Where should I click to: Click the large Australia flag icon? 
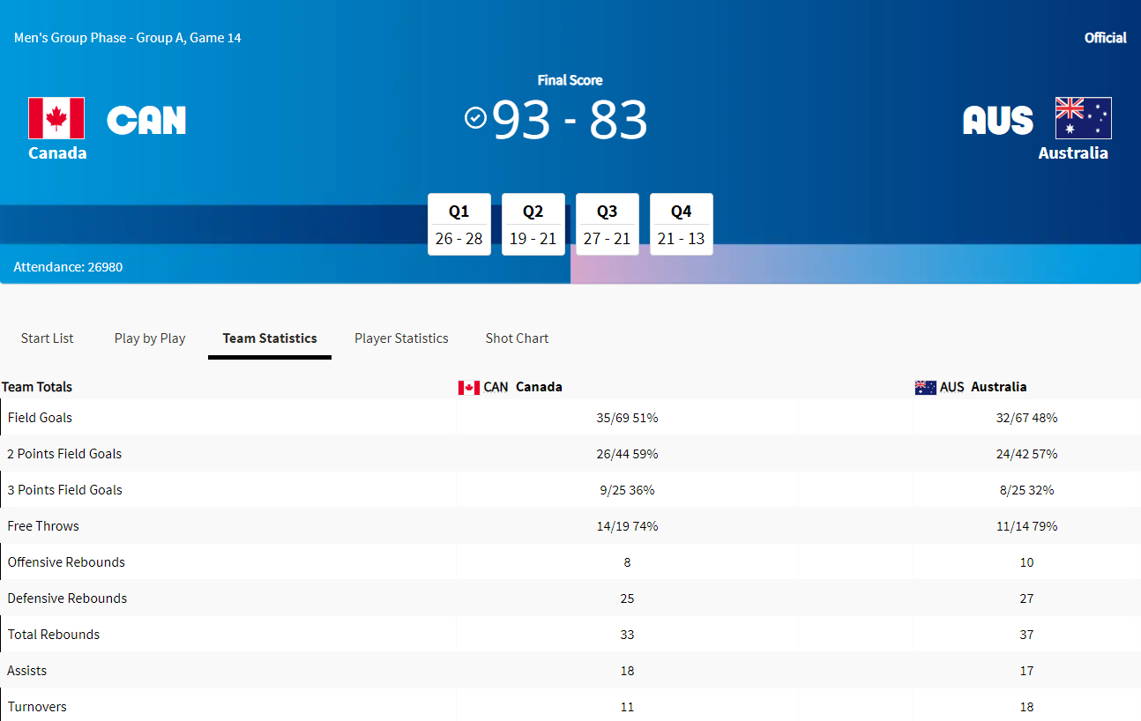[x=1084, y=118]
